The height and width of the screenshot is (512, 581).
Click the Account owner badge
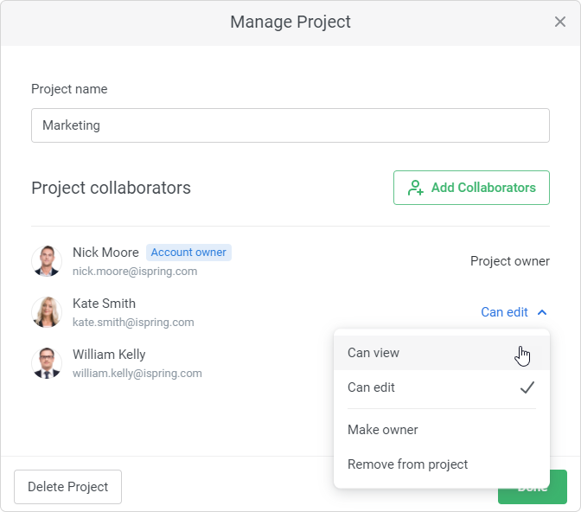pos(188,253)
